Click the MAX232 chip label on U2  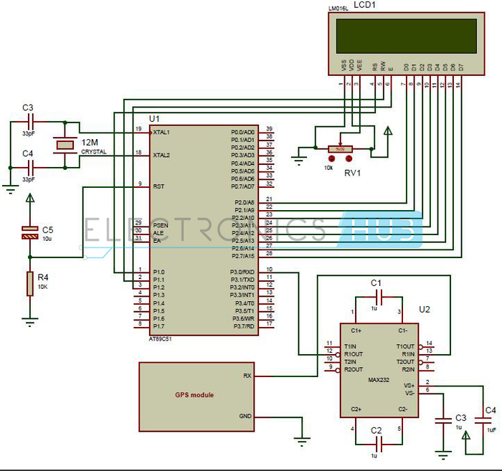click(x=379, y=380)
